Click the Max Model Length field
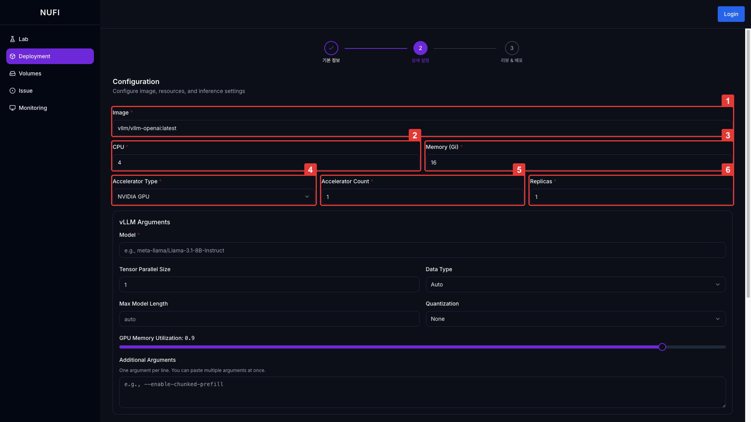 coord(269,319)
